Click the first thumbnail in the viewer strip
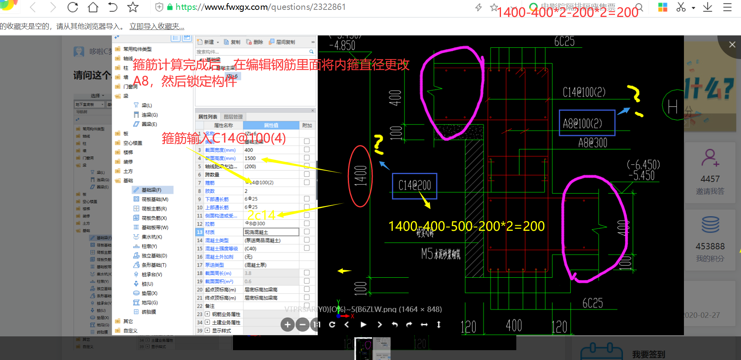The image size is (741, 360). [x=364, y=349]
